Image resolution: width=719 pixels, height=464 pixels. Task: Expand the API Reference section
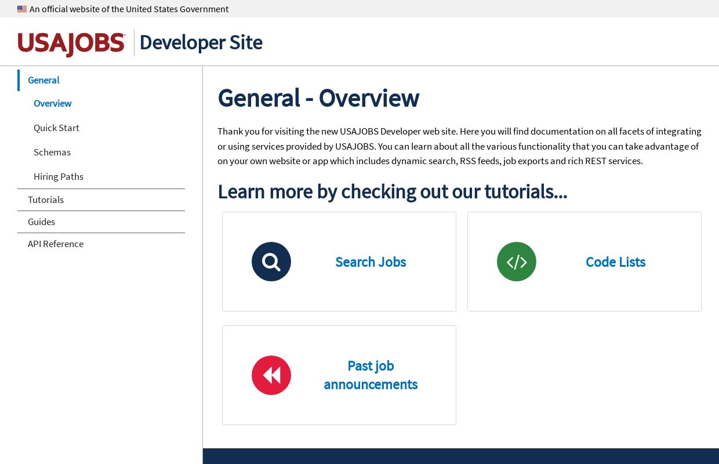56,244
